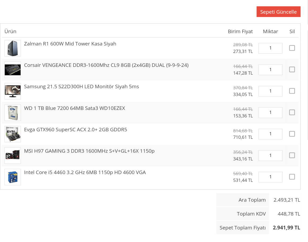Focus quantity field for Evga GTX960
The height and width of the screenshot is (242, 308).
[x=270, y=134]
